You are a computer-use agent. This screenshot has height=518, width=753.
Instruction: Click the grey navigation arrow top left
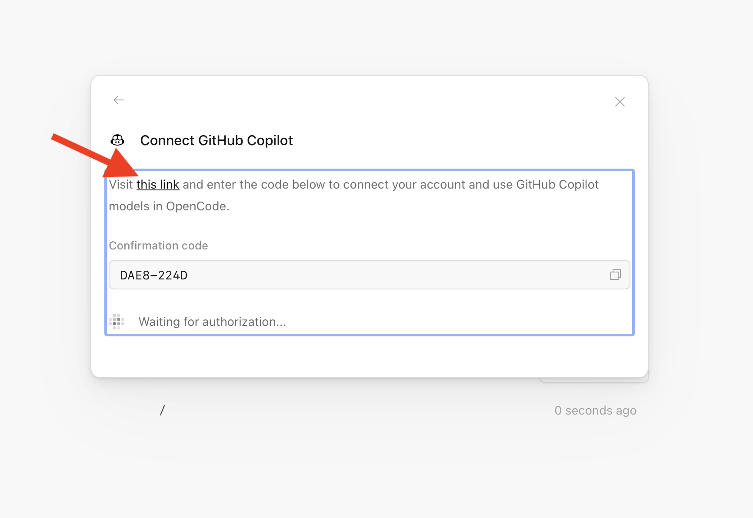pos(118,100)
